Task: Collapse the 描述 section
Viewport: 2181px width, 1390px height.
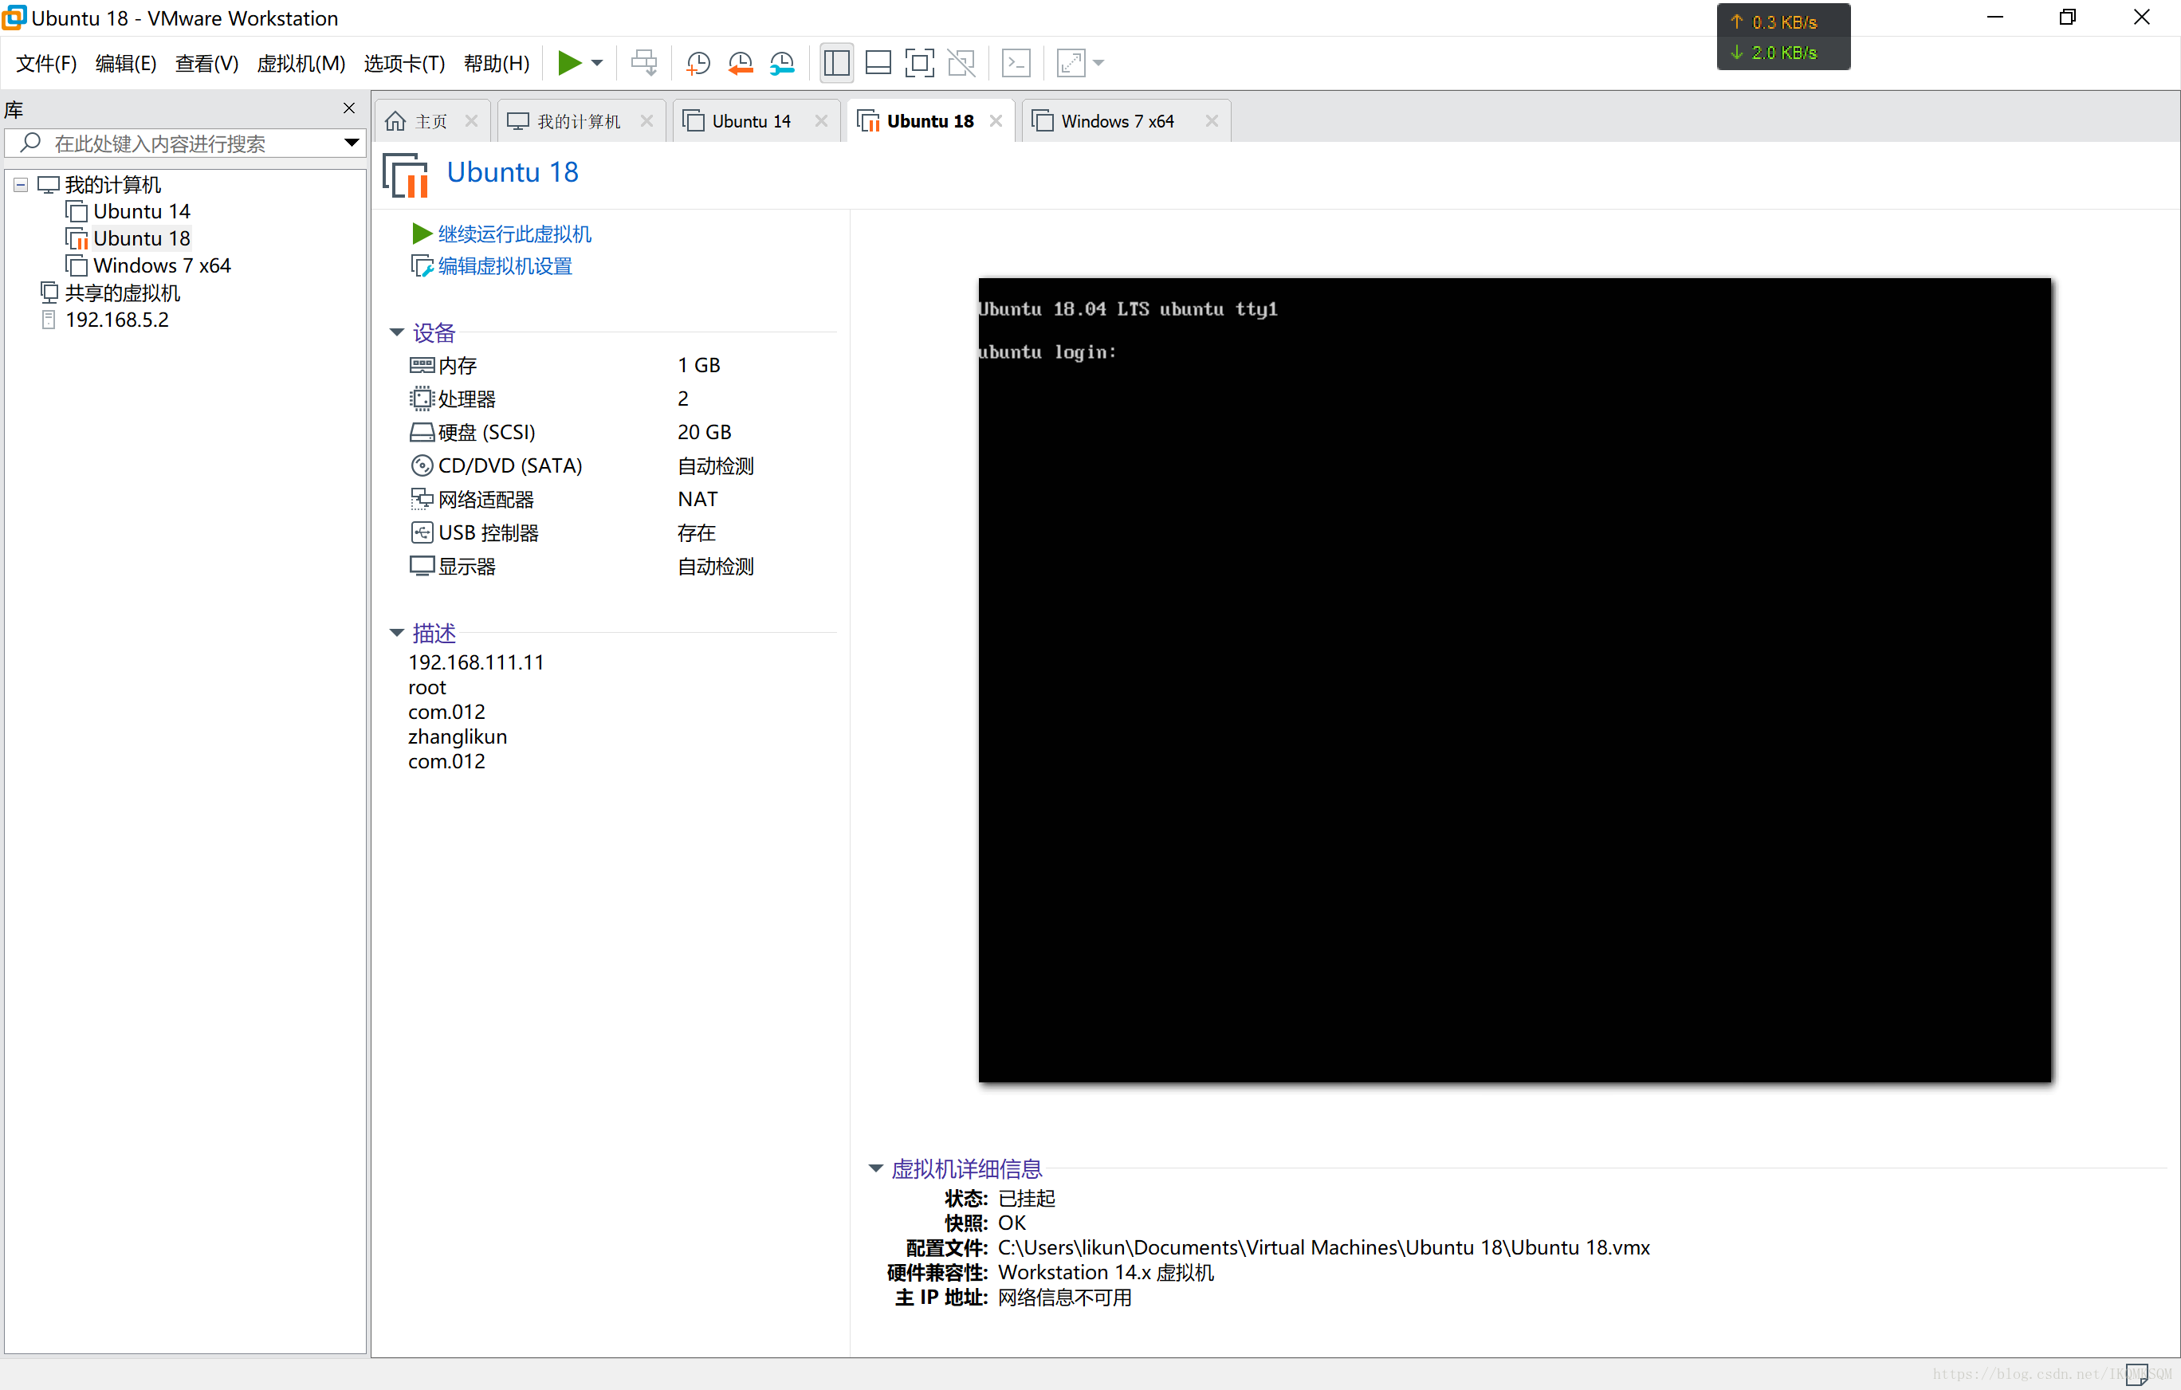Action: click(x=396, y=633)
